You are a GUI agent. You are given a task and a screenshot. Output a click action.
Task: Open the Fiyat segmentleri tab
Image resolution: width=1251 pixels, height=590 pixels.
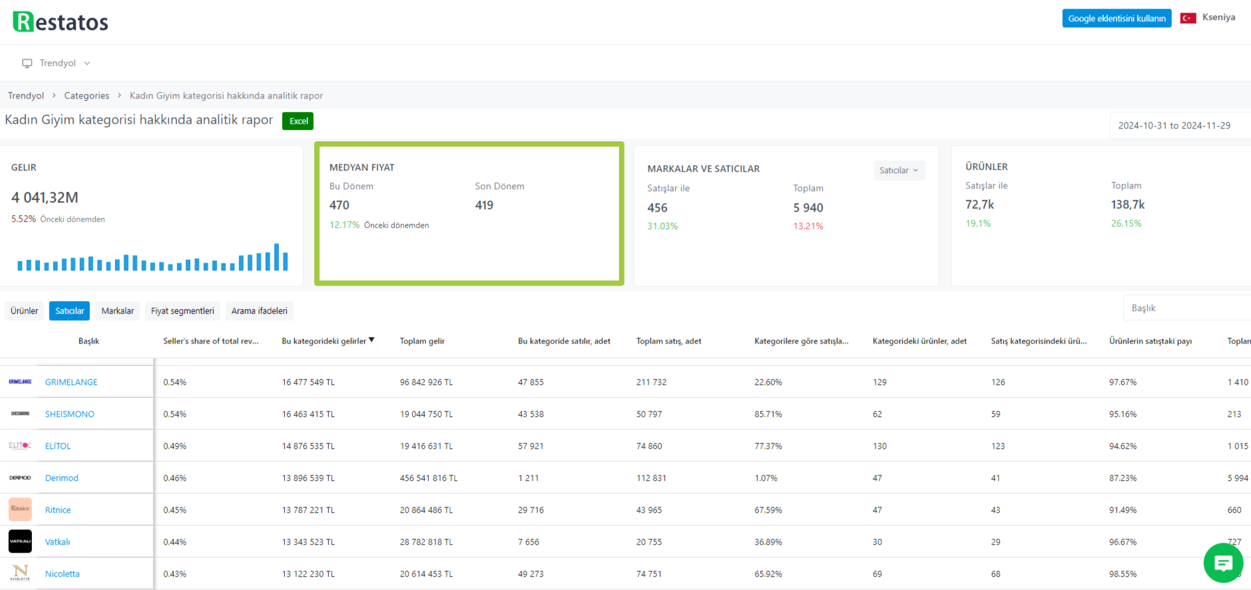click(x=182, y=311)
